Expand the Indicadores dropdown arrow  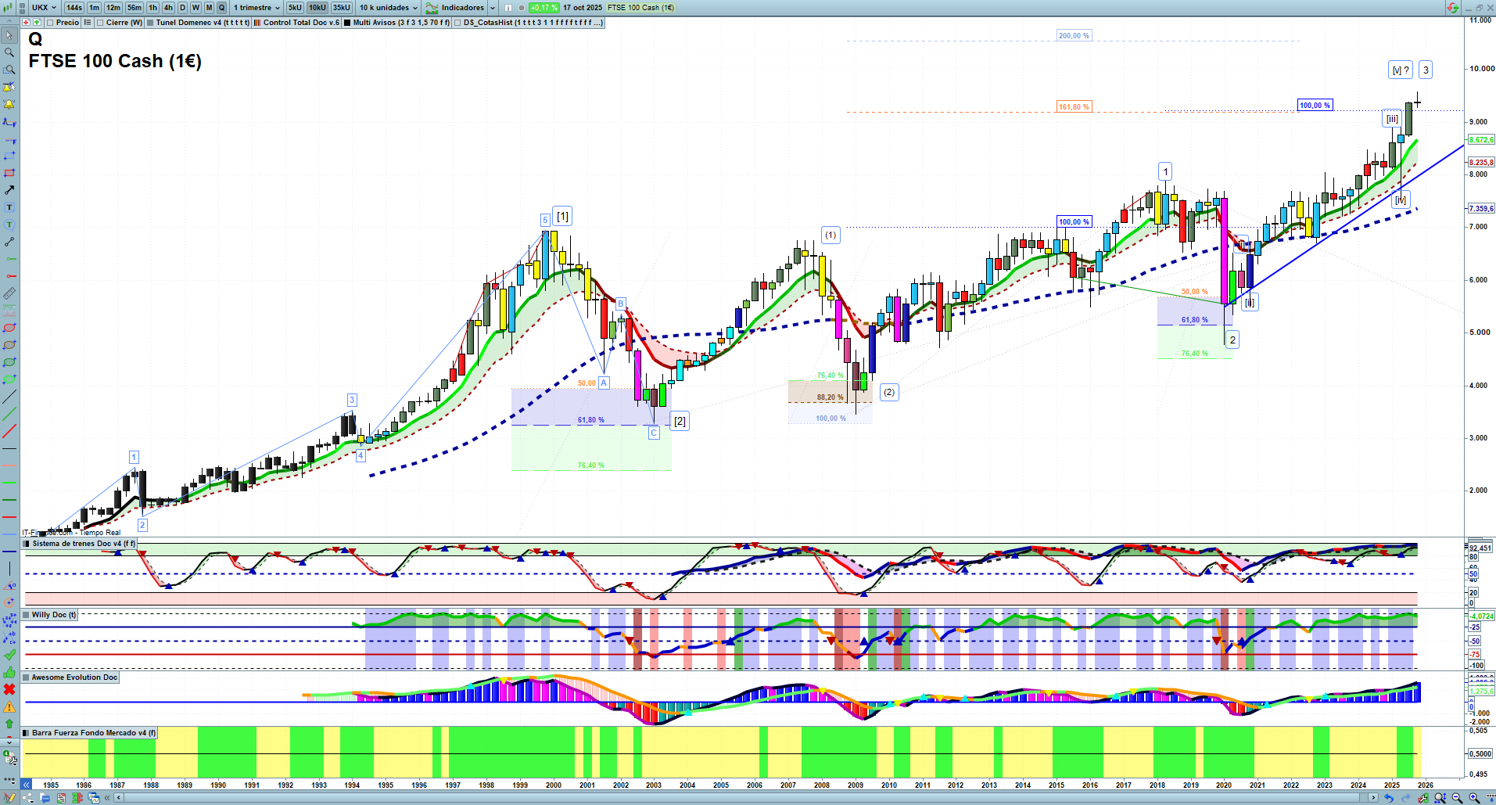tap(493, 8)
